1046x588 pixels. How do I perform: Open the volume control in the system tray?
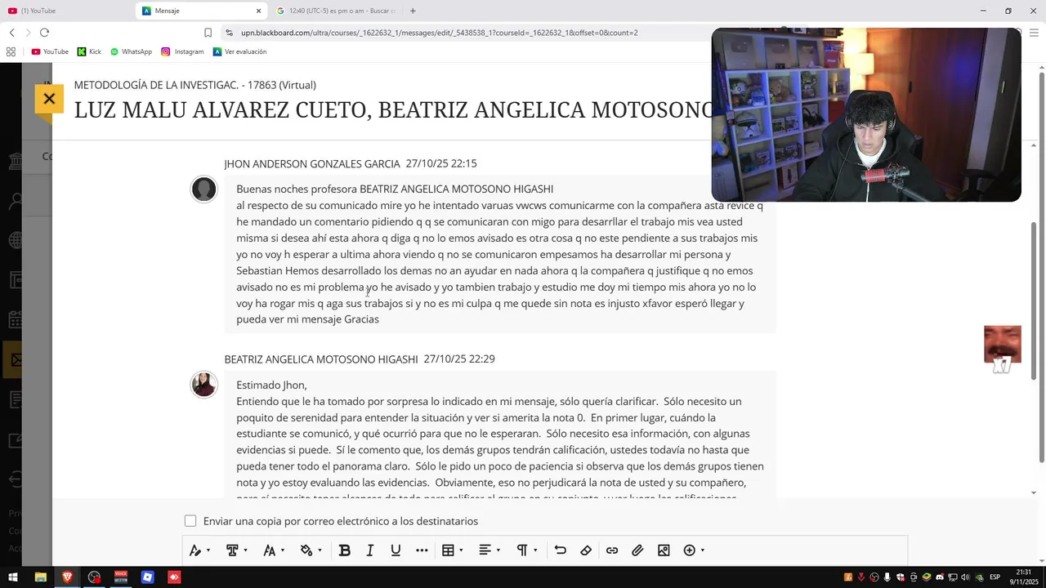966,577
